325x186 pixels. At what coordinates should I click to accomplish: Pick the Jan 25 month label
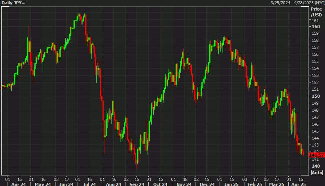coord(230,184)
